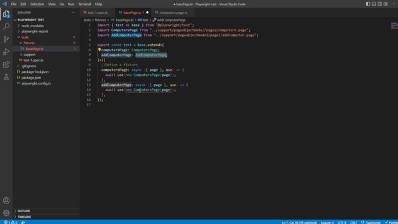Screen dimensions: 398x224
Task: Open the Manage gear settings icon
Action: (x=6, y=213)
